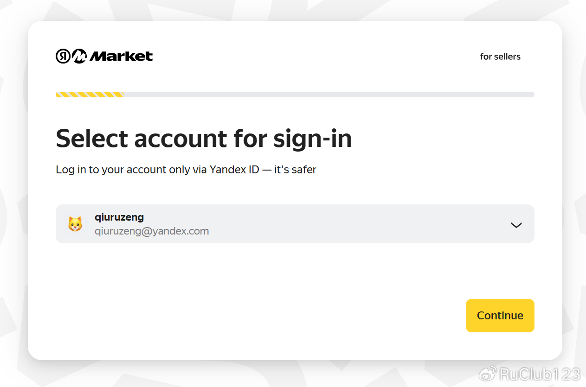Open the "for sellers" link
This screenshot has width=586, height=387.
click(500, 57)
